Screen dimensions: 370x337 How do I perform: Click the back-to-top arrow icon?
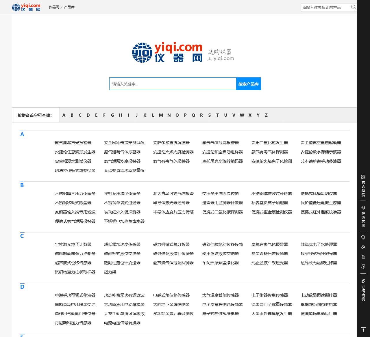363,329
